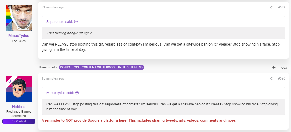Click the '31 minutes ago' timestamp
Viewport: 291px width, 132px height.
click(x=53, y=7)
